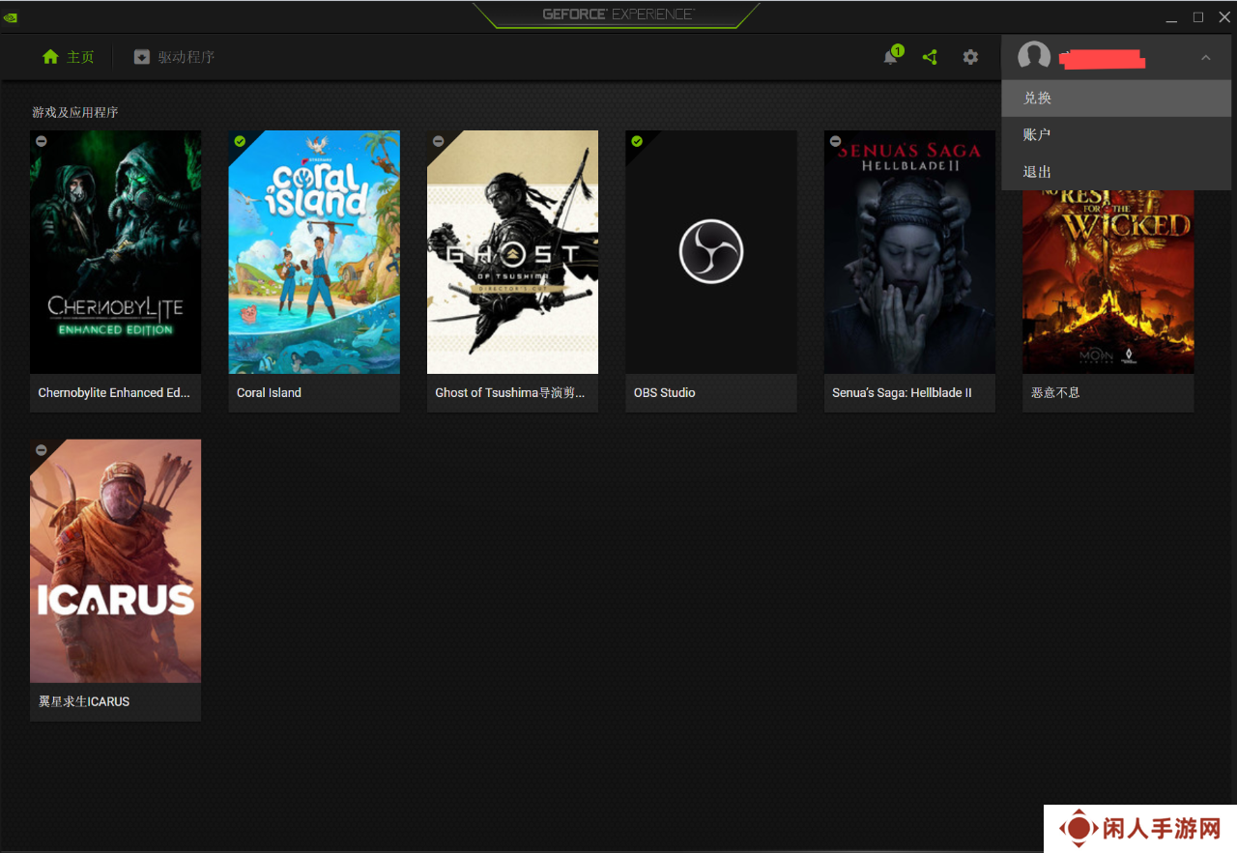Click Coral Island's green optimized checkmark badge
Image resolution: width=1237 pixels, height=853 pixels.
pyautogui.click(x=240, y=141)
